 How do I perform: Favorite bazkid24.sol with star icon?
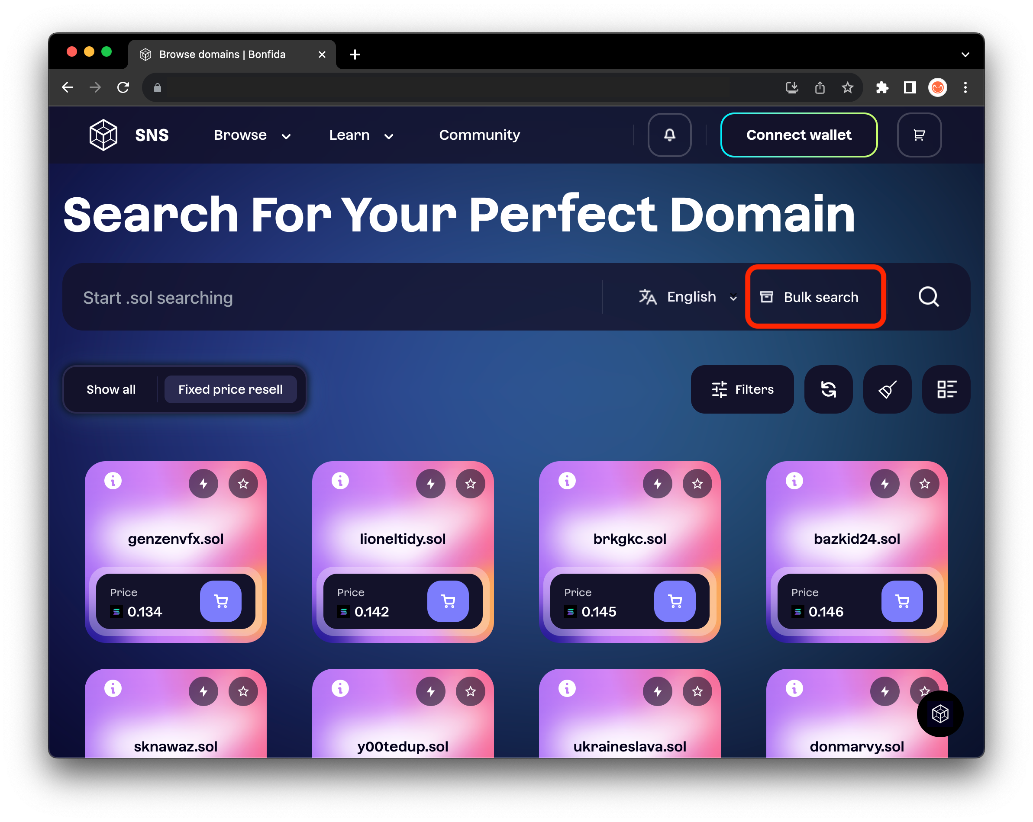tap(924, 484)
